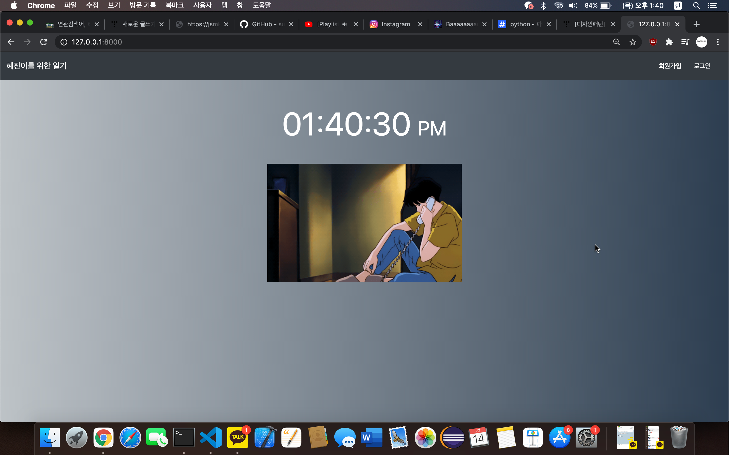Open the uBlock Origin extension icon
Viewport: 729px width, 455px height.
653,42
